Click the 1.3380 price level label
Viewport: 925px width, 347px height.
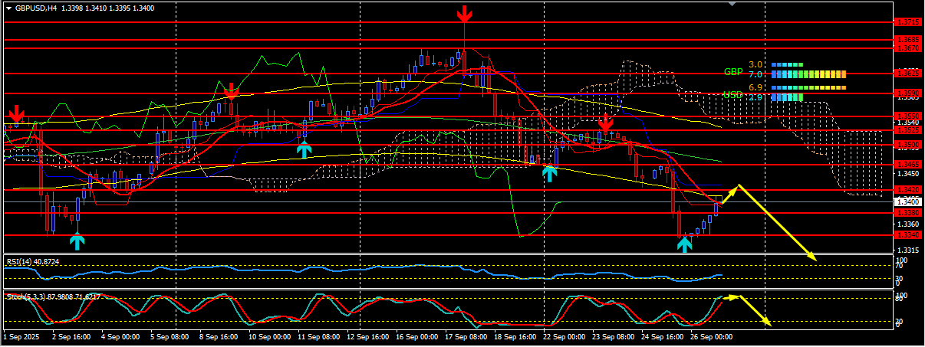[908, 212]
